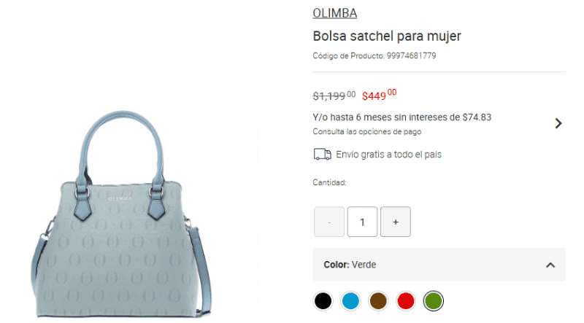
Task: Pick the brown color swatch
Action: click(x=378, y=301)
